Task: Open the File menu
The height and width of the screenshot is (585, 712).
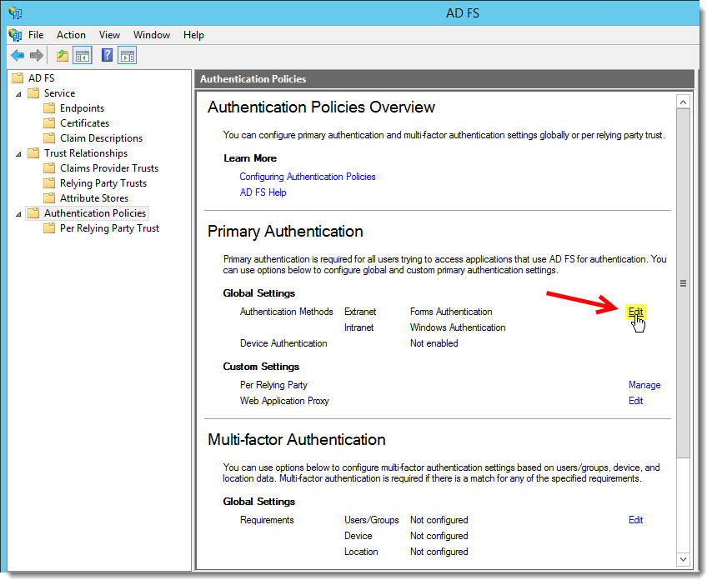Action: [36, 35]
